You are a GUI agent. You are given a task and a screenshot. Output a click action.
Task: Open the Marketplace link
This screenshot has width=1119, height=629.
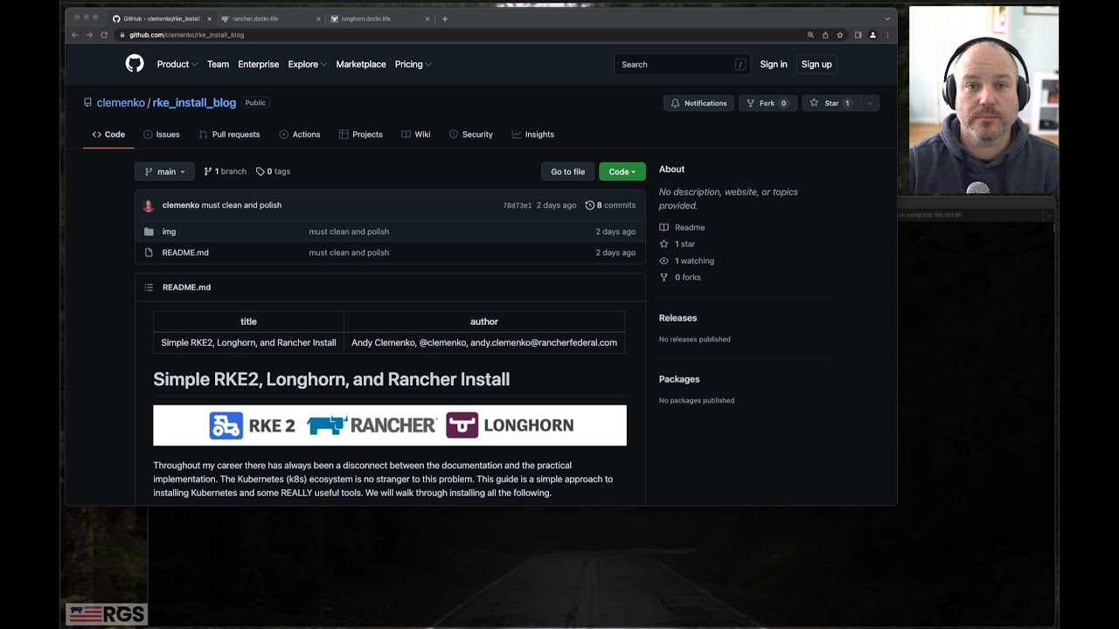coord(361,64)
